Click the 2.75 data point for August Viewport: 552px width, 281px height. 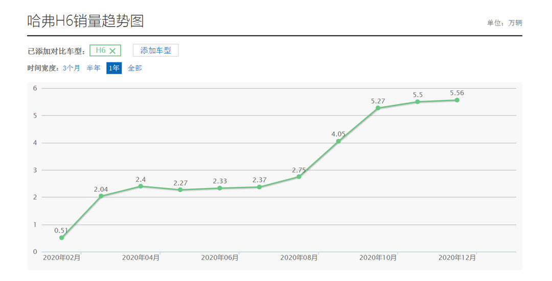pos(299,177)
